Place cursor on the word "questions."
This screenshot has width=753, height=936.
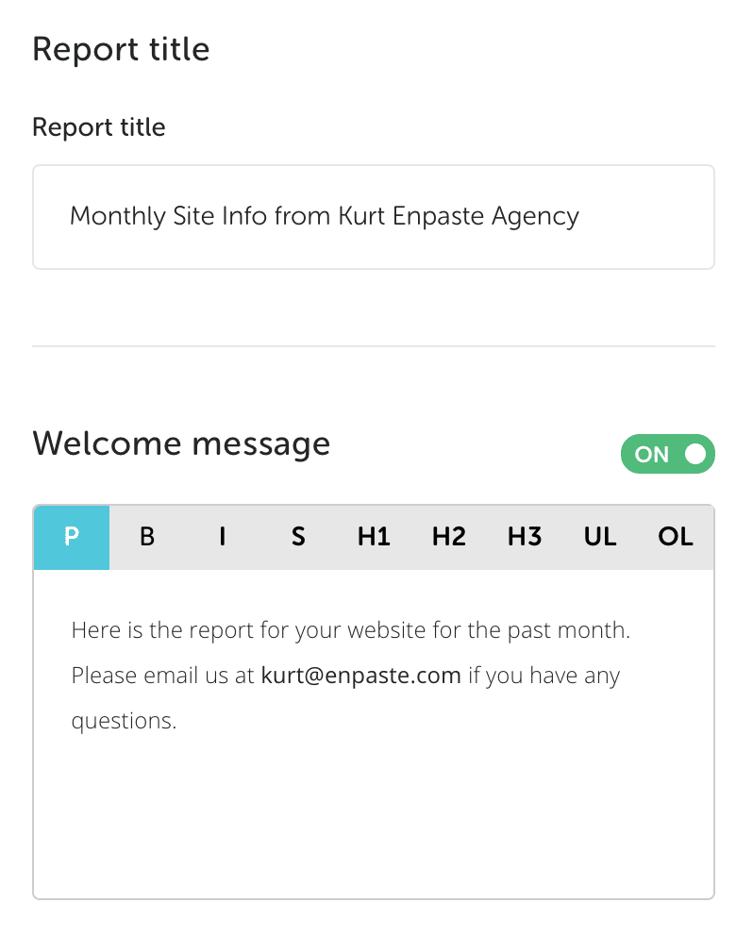124,722
